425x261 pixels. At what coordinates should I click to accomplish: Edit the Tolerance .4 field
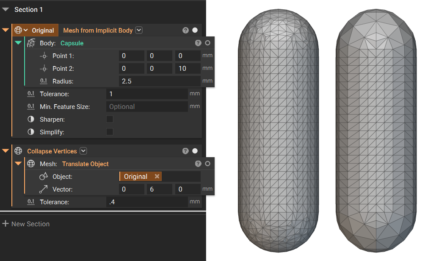coord(147,202)
